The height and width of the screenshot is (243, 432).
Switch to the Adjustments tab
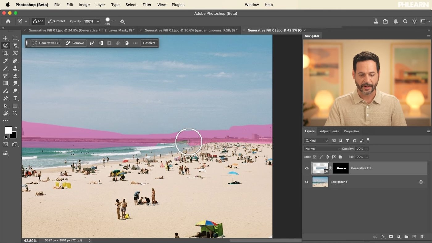click(329, 131)
